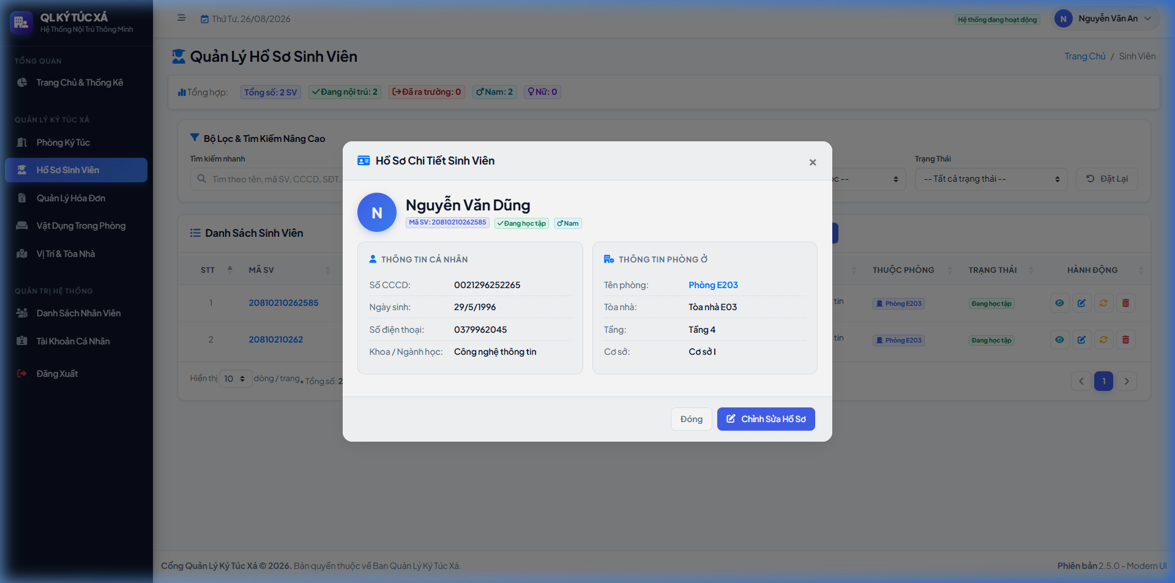Click the Đang nội trú: 2 badge
This screenshot has width=1175, height=583.
345,92
